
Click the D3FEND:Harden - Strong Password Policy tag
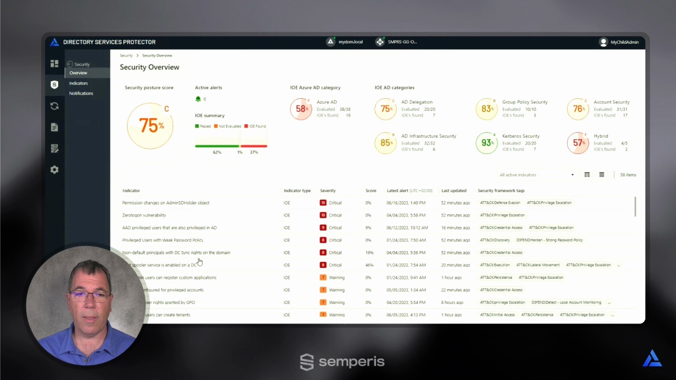549,240
